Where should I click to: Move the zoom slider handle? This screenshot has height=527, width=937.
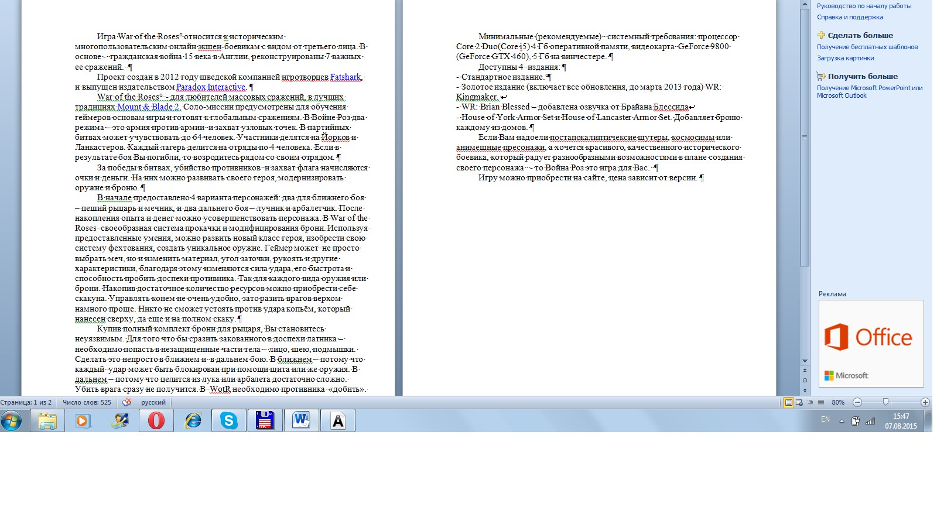[885, 402]
